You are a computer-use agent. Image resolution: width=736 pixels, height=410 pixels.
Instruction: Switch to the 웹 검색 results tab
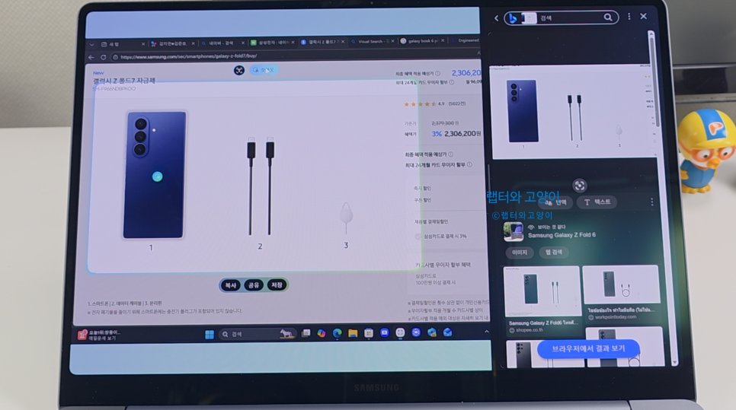pyautogui.click(x=554, y=252)
